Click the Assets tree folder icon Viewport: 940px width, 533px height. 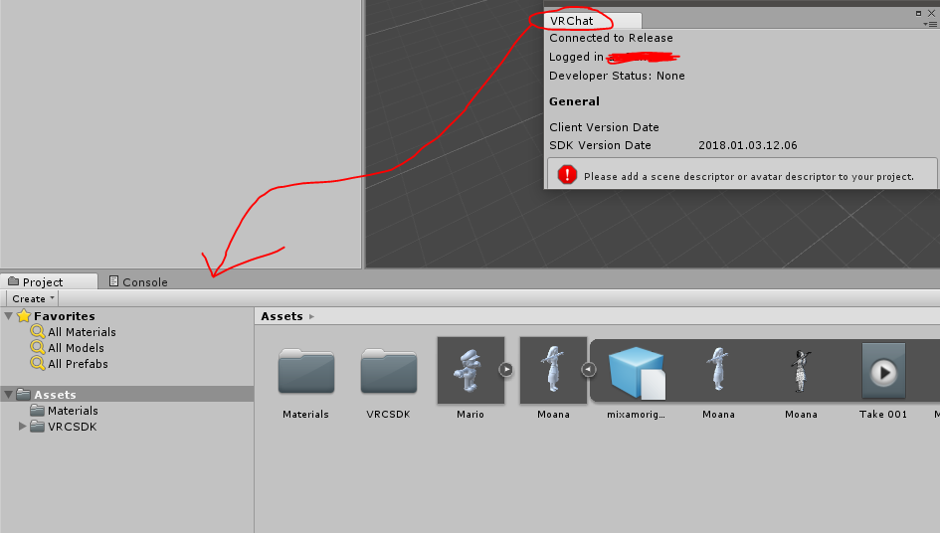click(x=24, y=394)
